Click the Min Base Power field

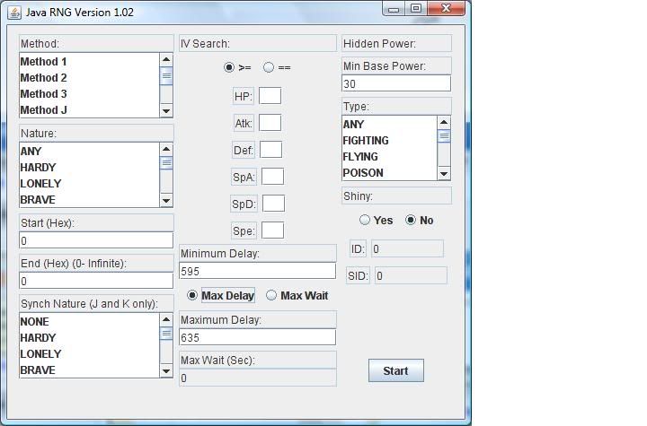[395, 83]
